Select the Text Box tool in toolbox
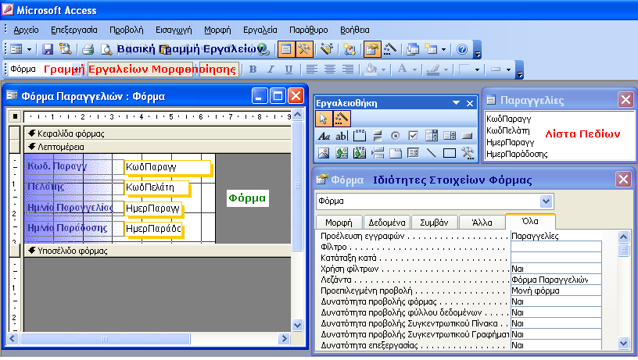This screenshot has height=360, width=638. pyautogui.click(x=342, y=136)
